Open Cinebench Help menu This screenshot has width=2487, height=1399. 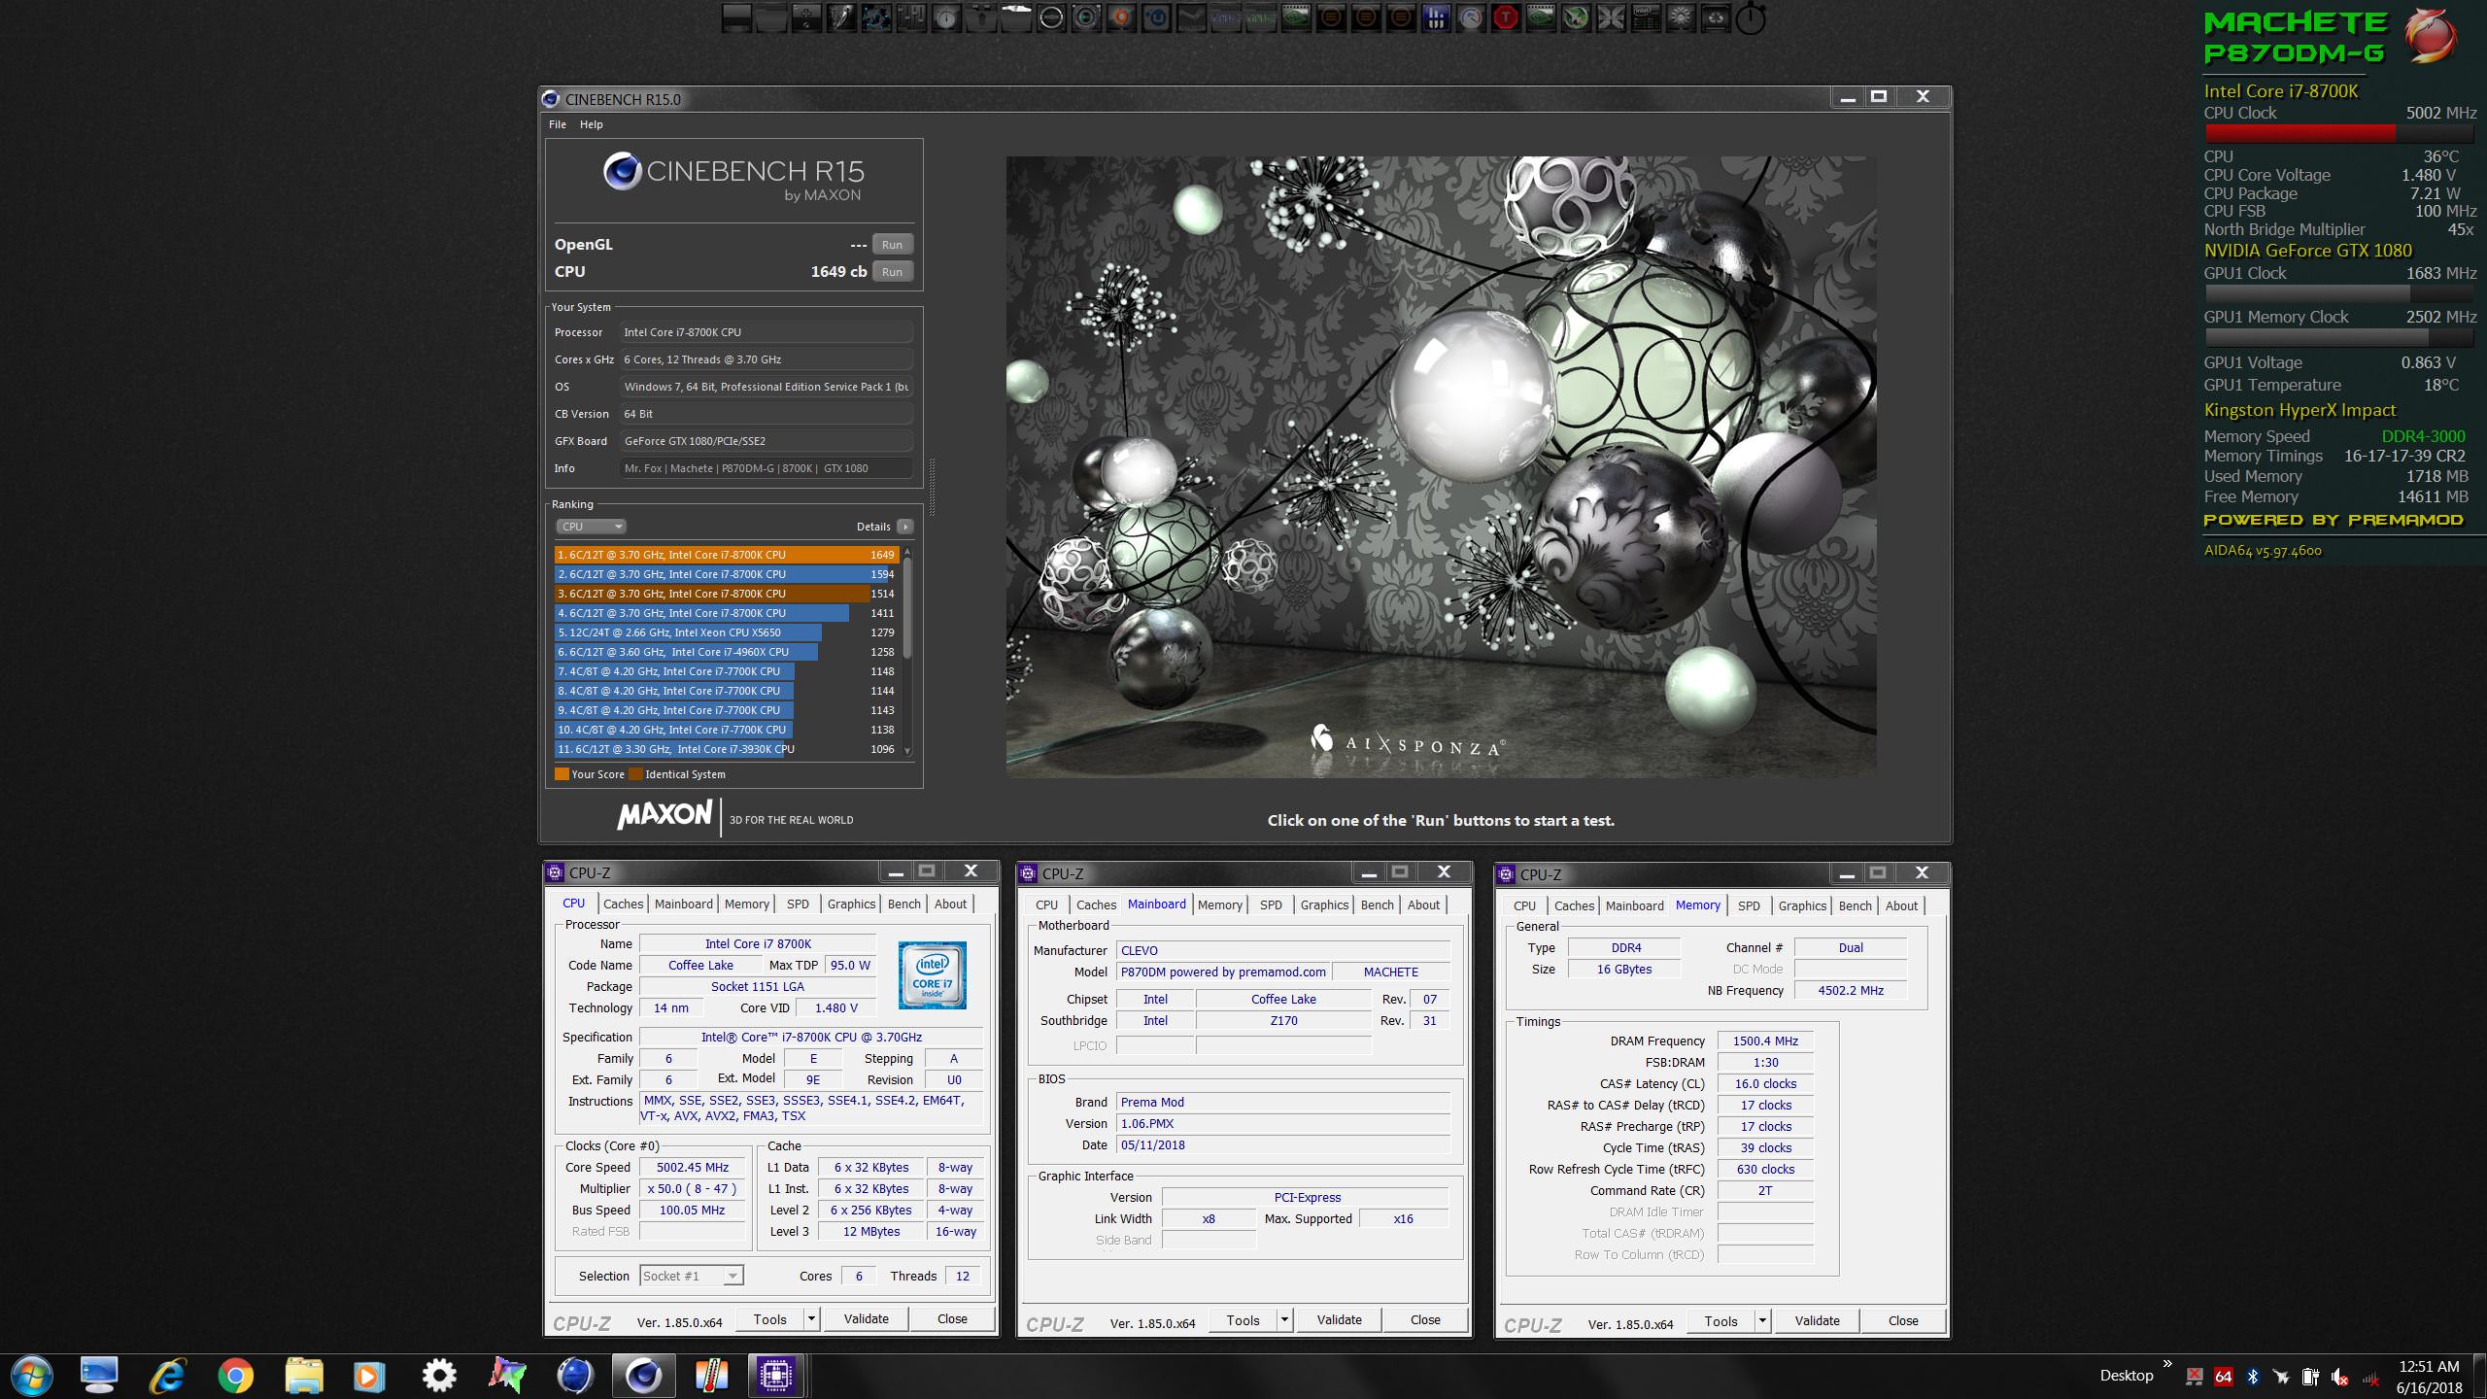(x=592, y=124)
